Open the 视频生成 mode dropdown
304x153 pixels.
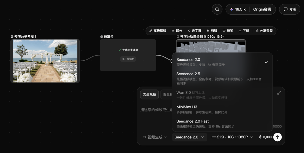pos(155,137)
